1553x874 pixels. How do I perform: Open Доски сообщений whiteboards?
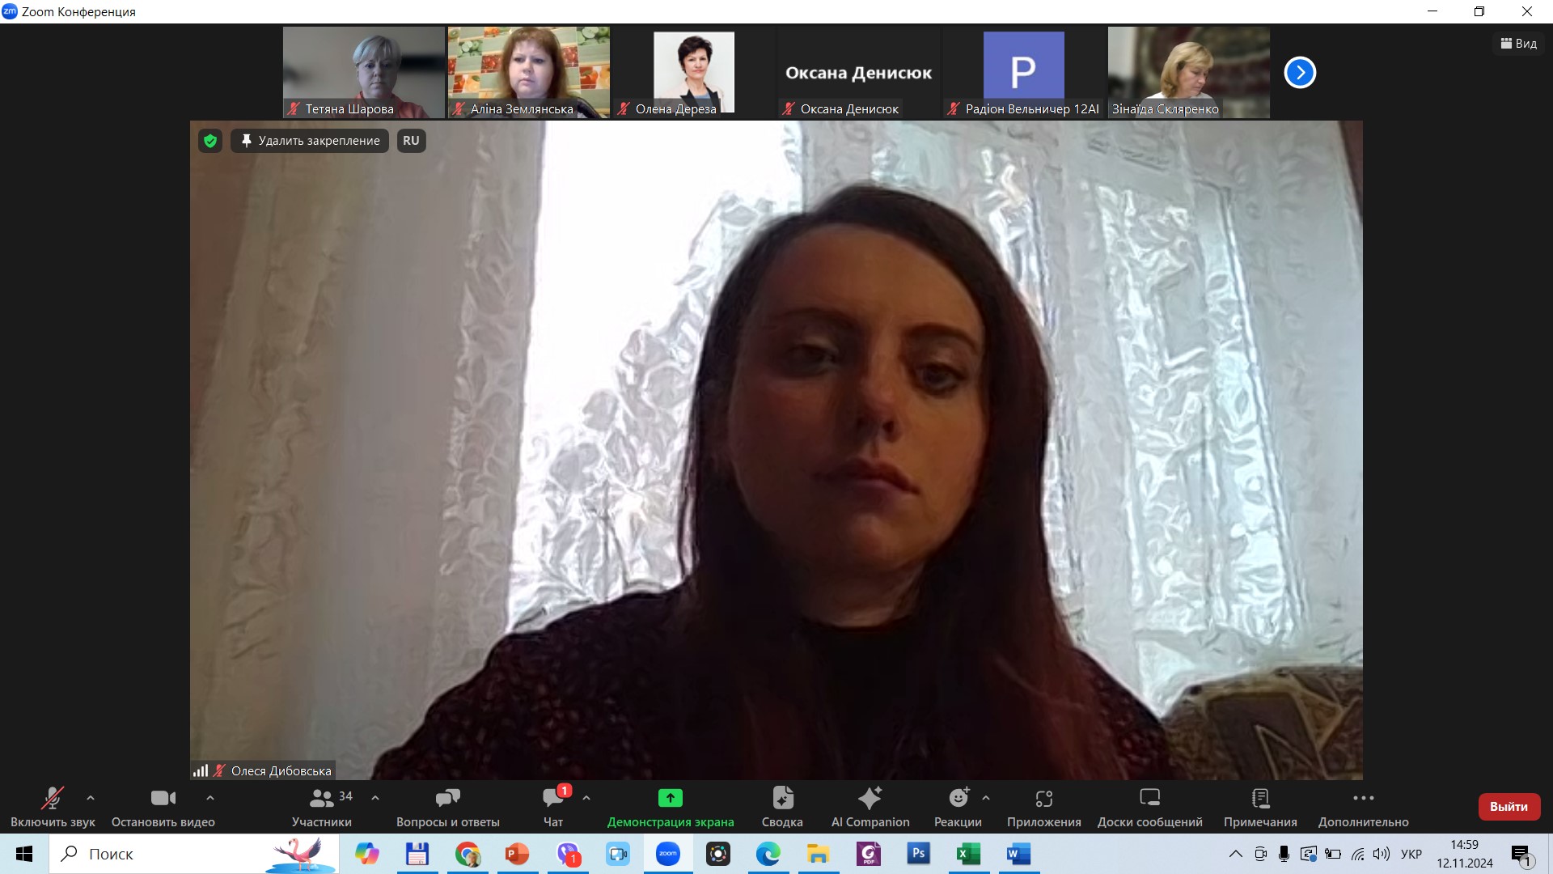[x=1149, y=807]
